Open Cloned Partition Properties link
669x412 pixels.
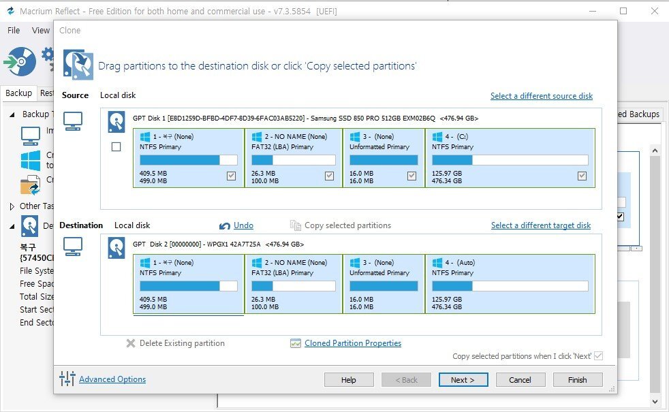(353, 343)
